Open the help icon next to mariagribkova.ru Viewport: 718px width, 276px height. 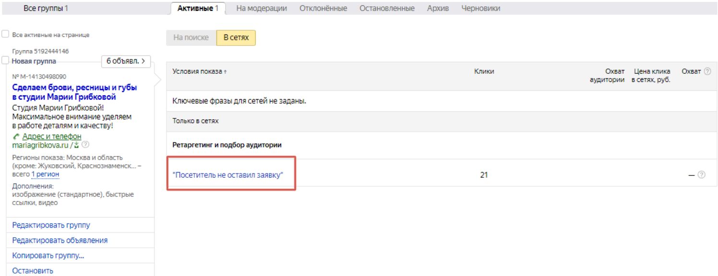[x=85, y=145]
